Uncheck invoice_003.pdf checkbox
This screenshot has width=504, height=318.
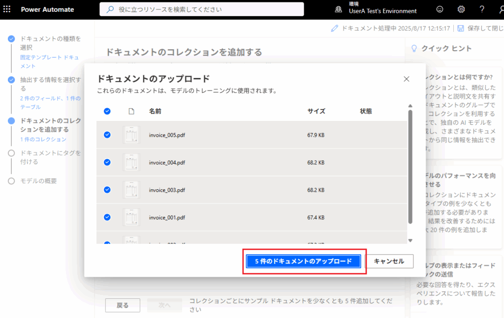coord(107,190)
